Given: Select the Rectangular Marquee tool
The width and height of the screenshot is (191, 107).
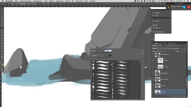Looking at the screenshot, I should click(2, 12).
